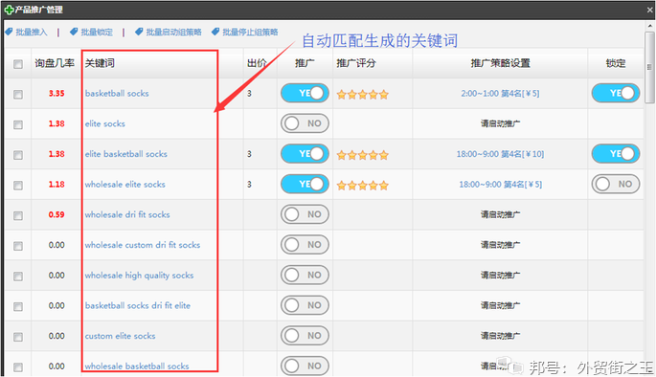Open wholesale custom dri fit socks keyword
Image resolution: width=656 pixels, height=377 pixels.
click(143, 245)
